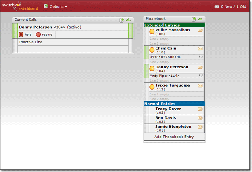252x172 pixels.
Task: Click headset icon on Chris Cain's call line
Action: (201, 57)
